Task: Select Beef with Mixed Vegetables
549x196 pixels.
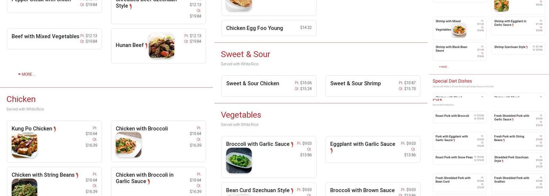Action: pos(45,36)
